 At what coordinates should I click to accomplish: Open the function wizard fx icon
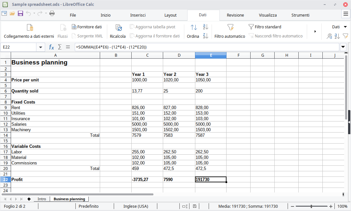51,47
